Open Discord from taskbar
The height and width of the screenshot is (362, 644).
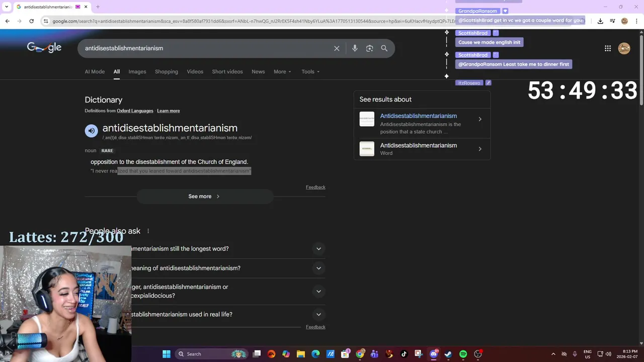point(434,354)
